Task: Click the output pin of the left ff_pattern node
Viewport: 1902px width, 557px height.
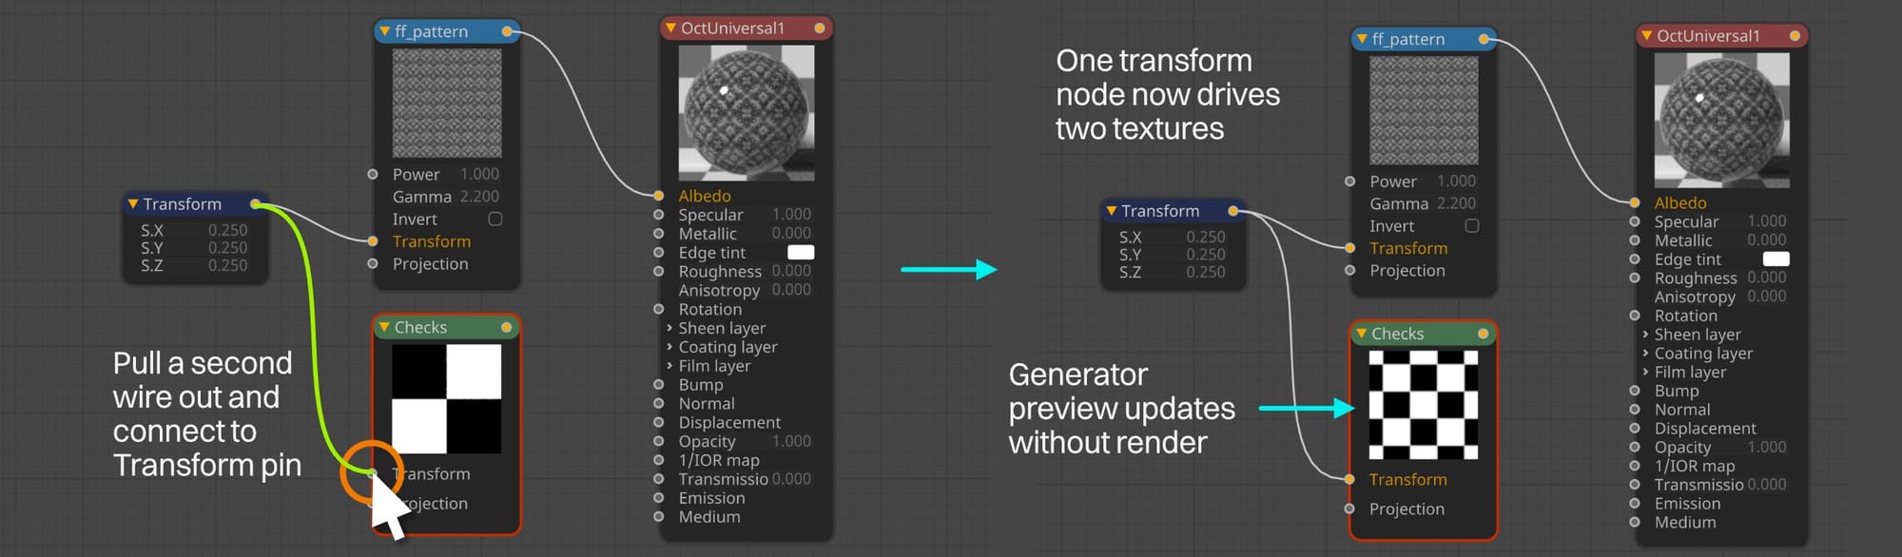Action: [x=507, y=31]
